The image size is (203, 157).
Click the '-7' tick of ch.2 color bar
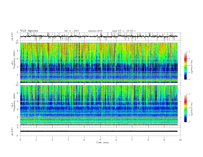pyautogui.click(x=189, y=122)
